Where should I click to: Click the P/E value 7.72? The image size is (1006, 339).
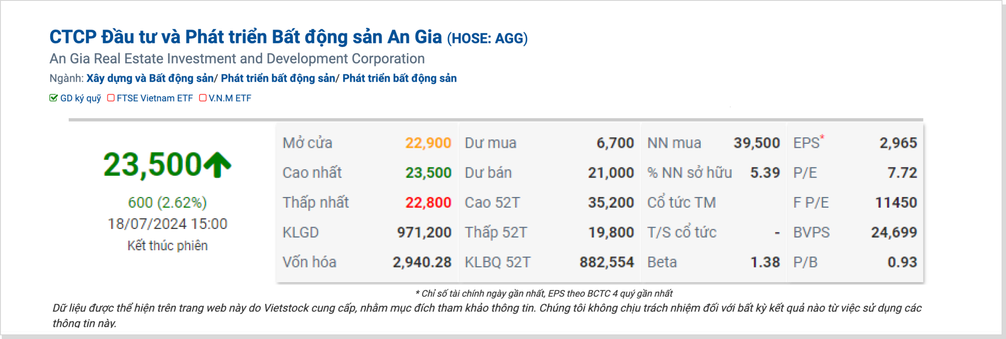click(902, 173)
